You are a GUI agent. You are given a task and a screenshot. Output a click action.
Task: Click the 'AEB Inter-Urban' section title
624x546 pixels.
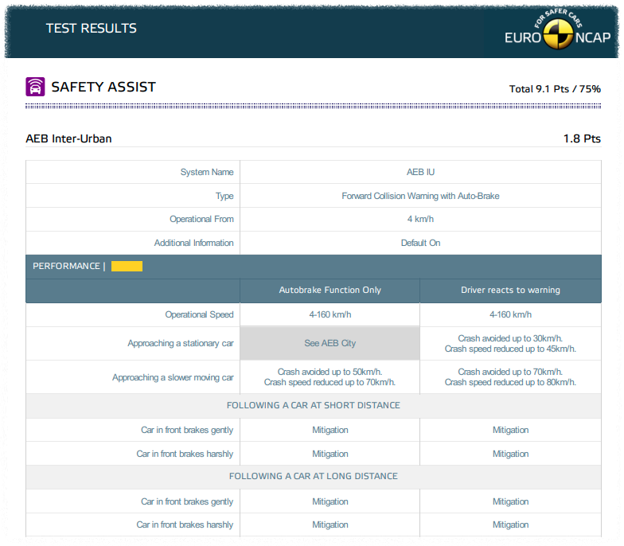[x=68, y=138]
